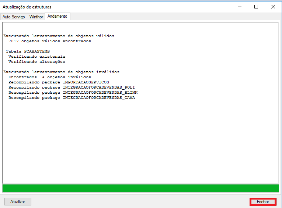Click the line 'Verificando existencia'
Screen dimensions: 282x208
point(37,57)
